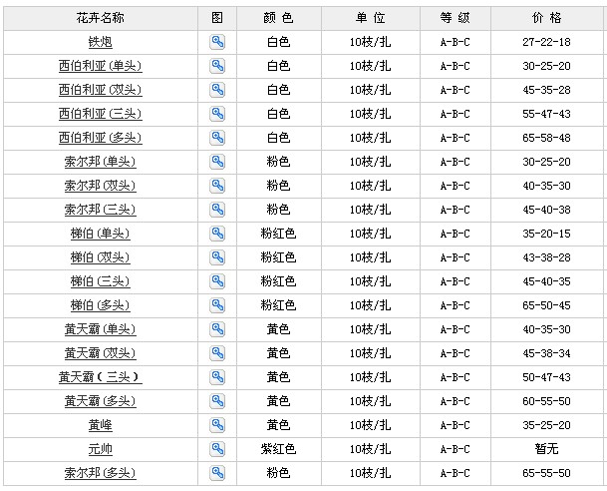
Task: View image icon for 索尔邦(双头)
Action: 217,186
